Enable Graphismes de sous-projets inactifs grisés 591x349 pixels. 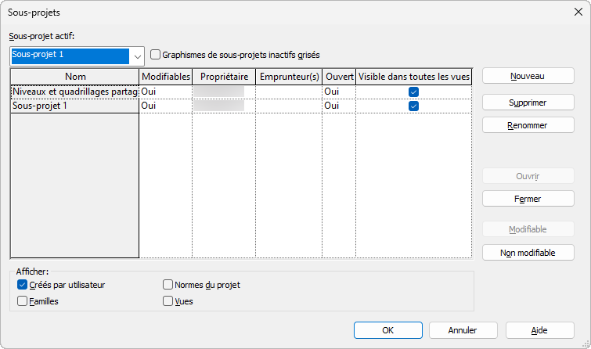tap(156, 55)
